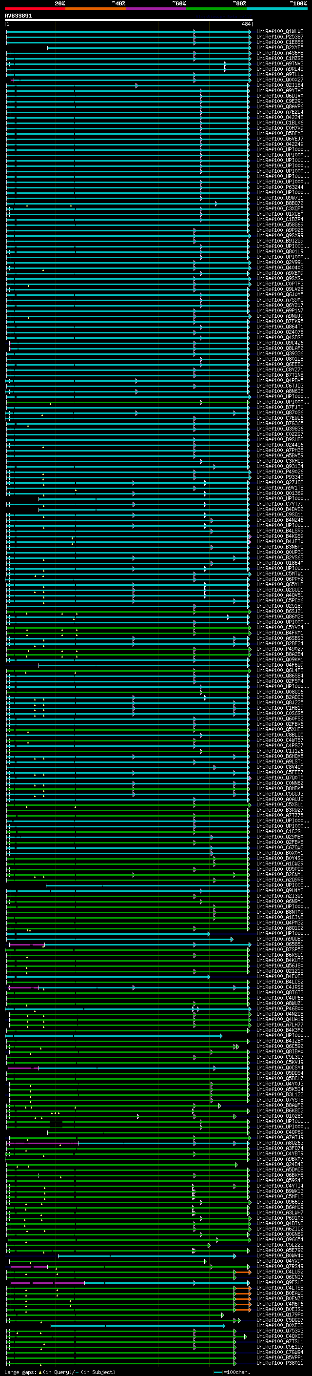This screenshot has width=312, height=1376.
Task: Select UniRef100_B3N6P5 label
Action: tap(280, 547)
